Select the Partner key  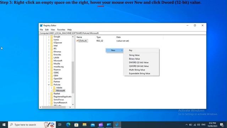coord(57,81)
